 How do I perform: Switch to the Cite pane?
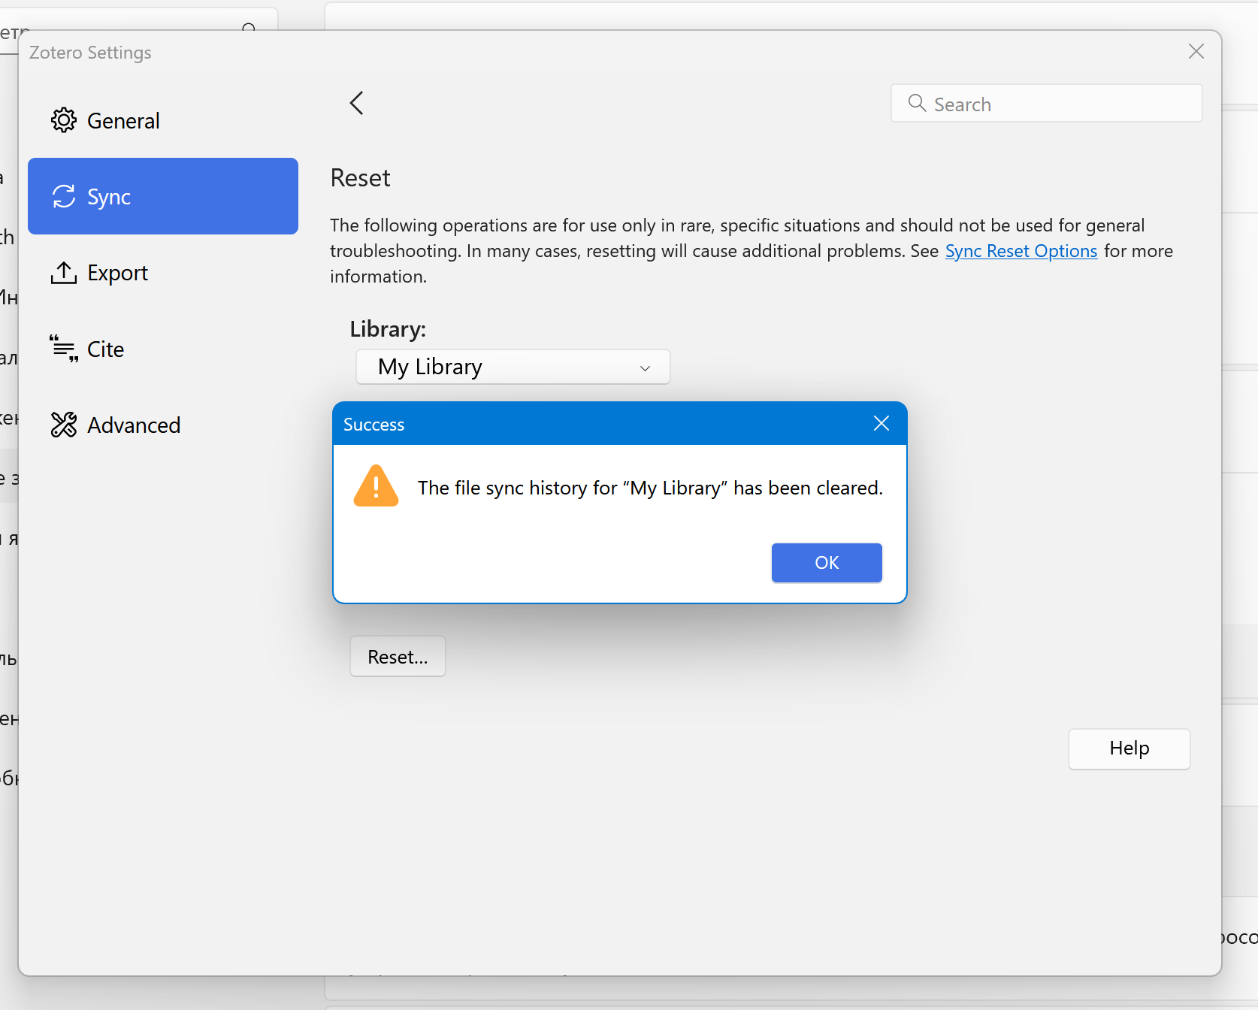click(x=163, y=349)
